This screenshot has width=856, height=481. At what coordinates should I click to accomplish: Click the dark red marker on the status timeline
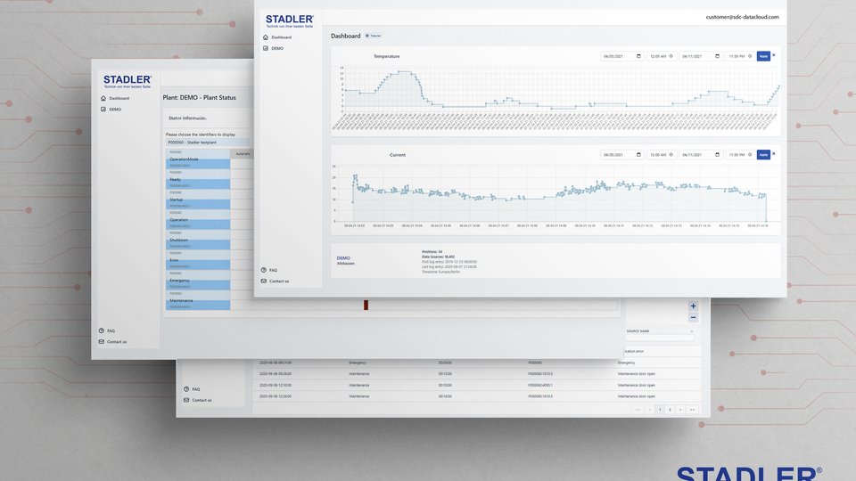[x=366, y=305]
